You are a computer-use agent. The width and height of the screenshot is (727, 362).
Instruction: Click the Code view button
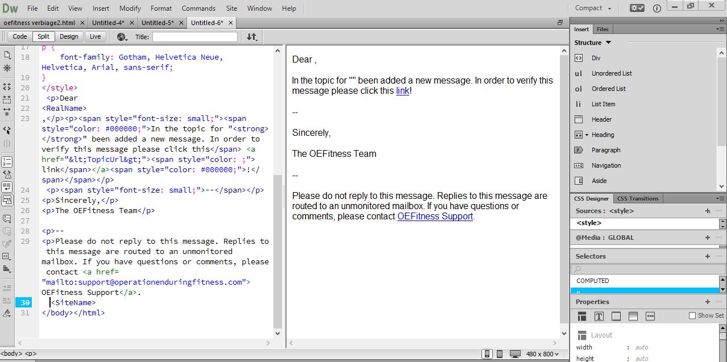coord(20,36)
